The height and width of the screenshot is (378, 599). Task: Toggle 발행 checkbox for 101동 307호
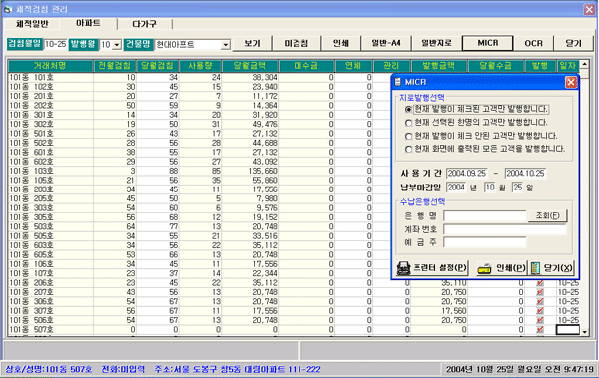(540, 311)
